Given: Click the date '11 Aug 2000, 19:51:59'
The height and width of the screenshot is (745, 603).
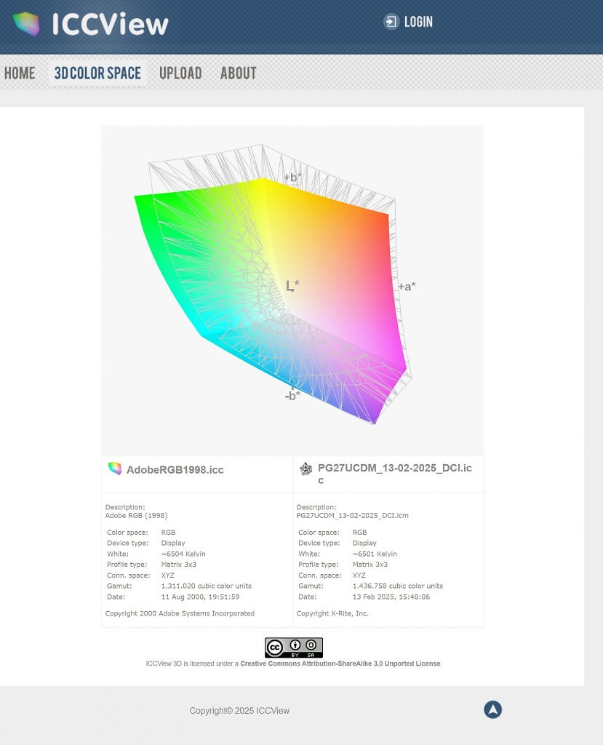Looking at the screenshot, I should (201, 597).
